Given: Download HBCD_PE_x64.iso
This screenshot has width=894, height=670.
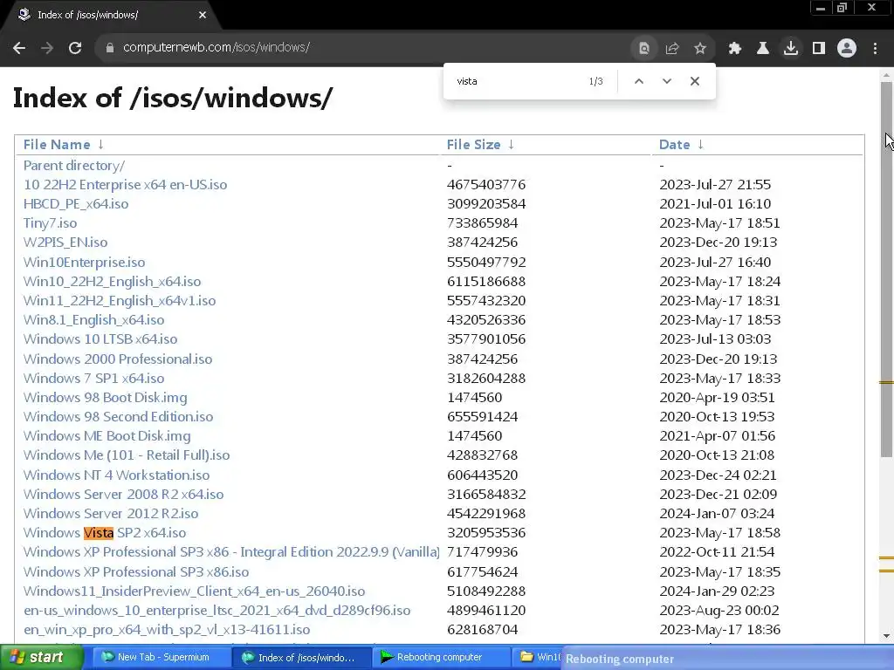Looking at the screenshot, I should pyautogui.click(x=76, y=204).
